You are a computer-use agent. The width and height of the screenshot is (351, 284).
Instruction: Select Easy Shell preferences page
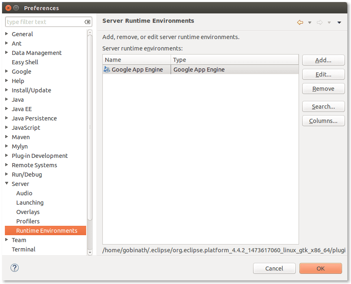pos(25,62)
